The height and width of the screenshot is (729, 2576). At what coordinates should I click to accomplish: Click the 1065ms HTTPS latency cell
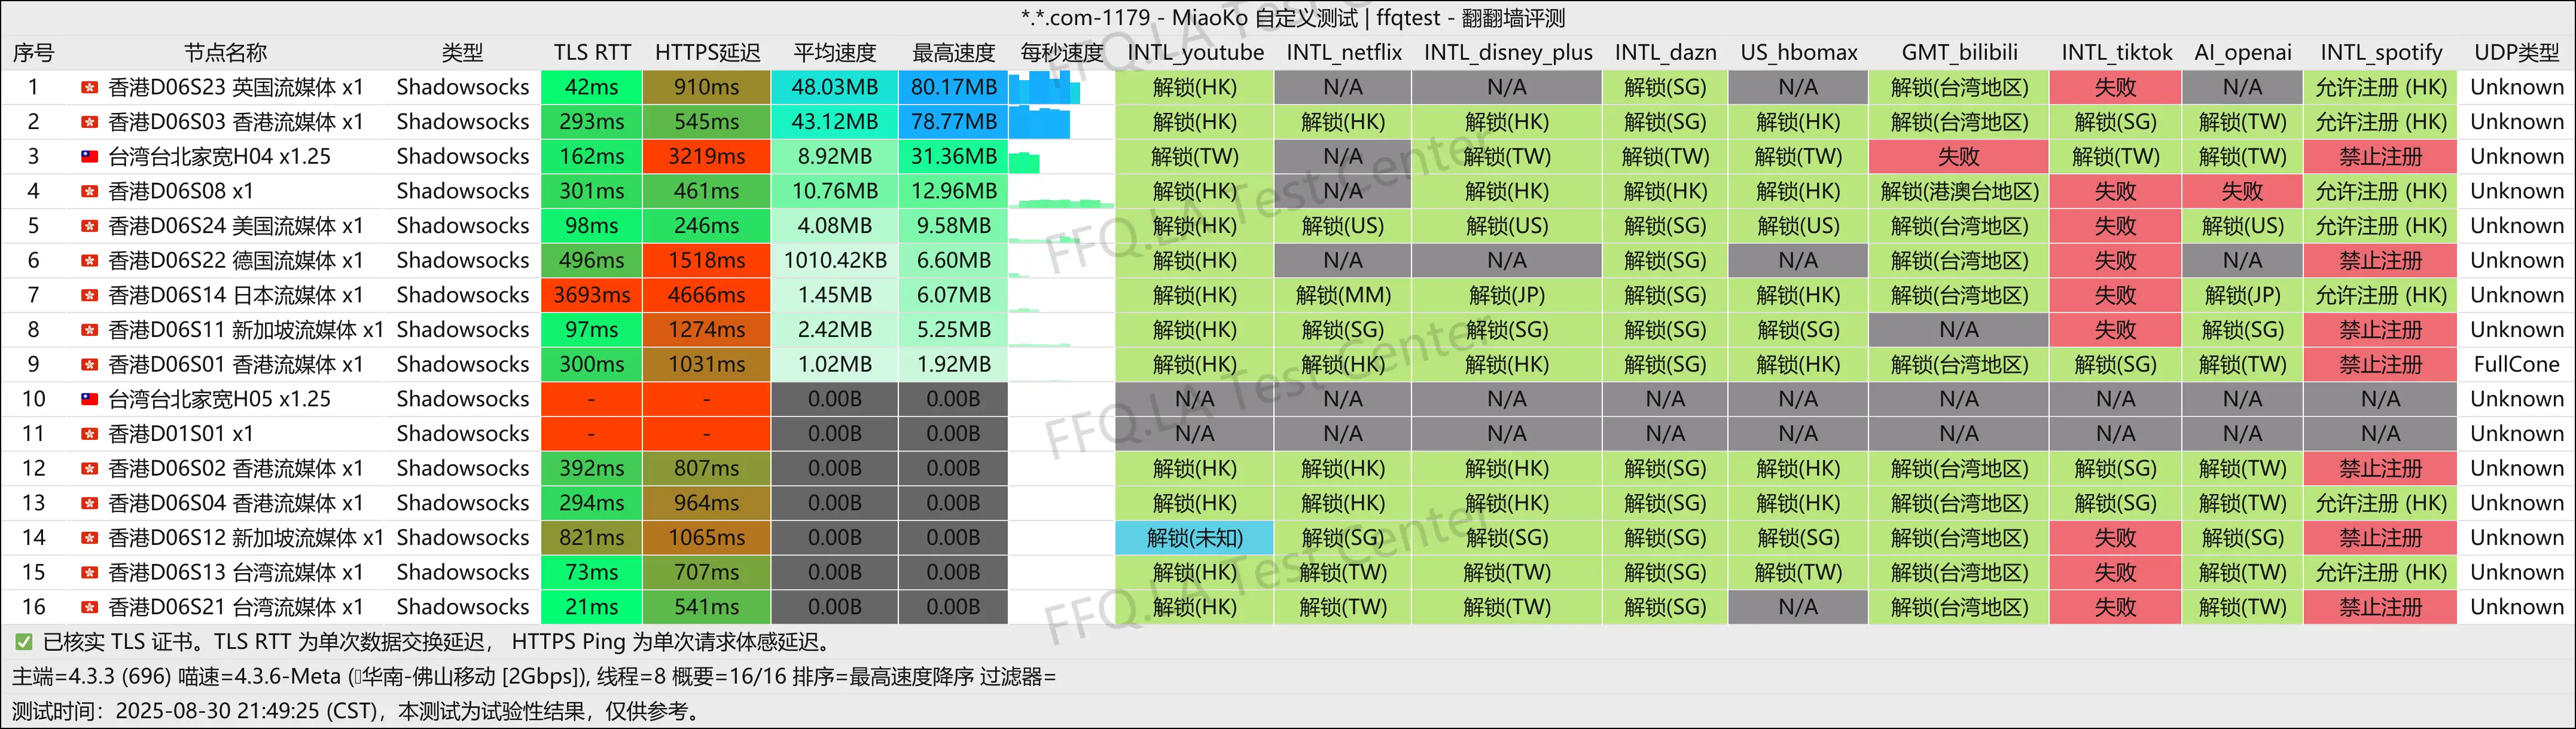706,538
